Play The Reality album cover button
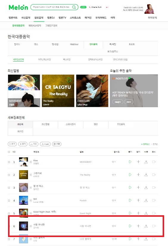This screenshot has width=168, height=246. pos(69,80)
